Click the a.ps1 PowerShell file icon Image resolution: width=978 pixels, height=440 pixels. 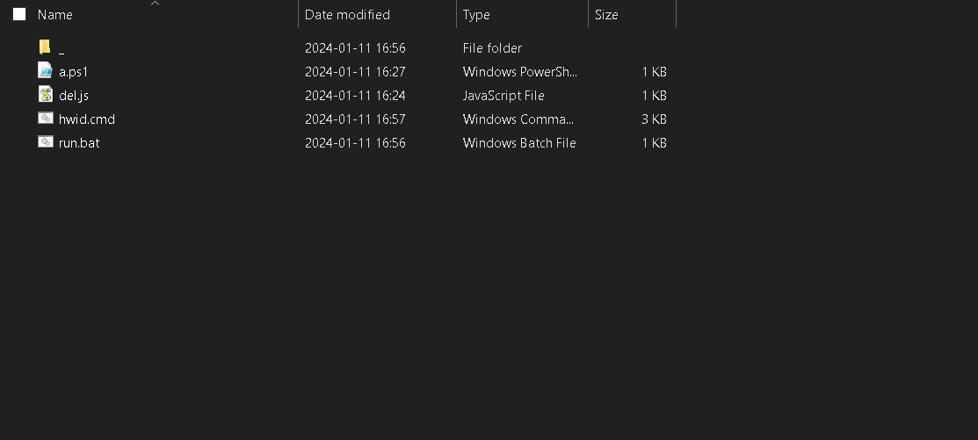46,71
